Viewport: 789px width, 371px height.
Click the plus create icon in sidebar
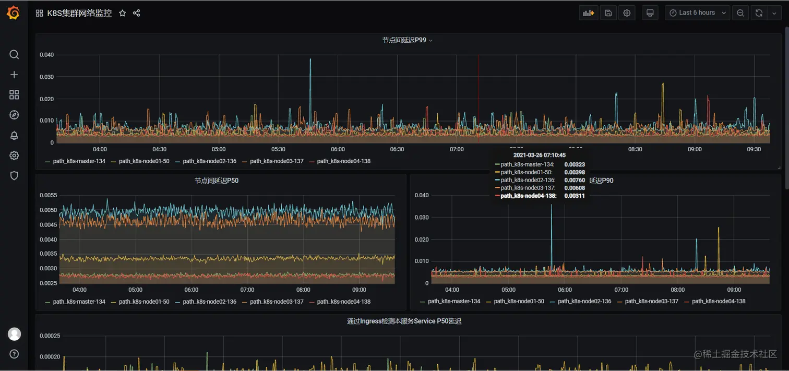pyautogui.click(x=14, y=75)
